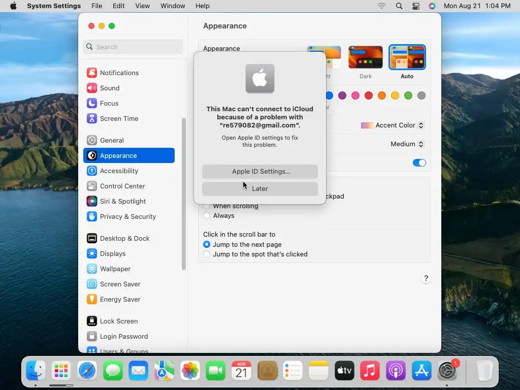Select Always show scroll bars option
Viewport: 520px width, 390px height.
pos(207,215)
